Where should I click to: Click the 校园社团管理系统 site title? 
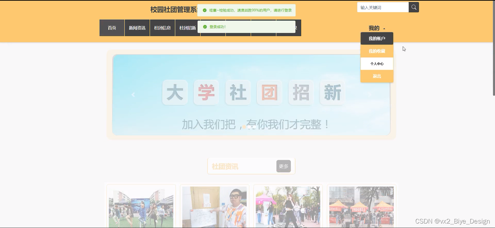(174, 10)
